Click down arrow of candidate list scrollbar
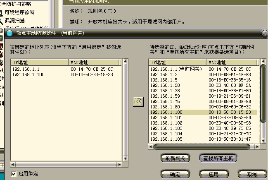 [263, 141]
